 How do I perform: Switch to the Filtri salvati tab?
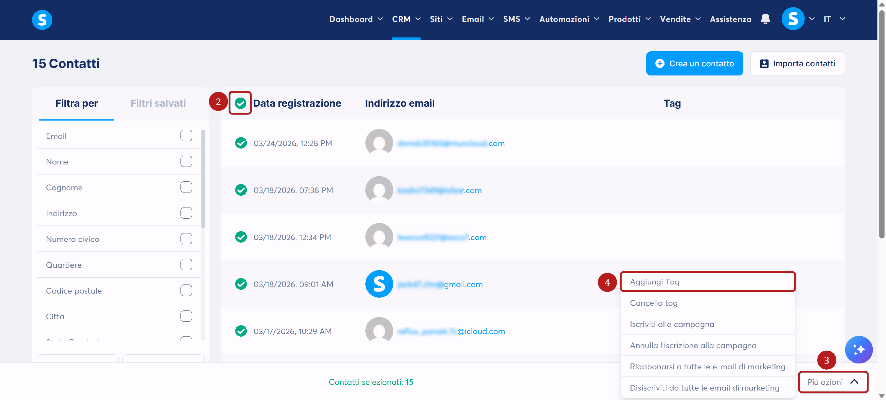pos(158,103)
